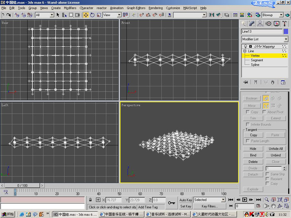Click the Key Filters button
Screen dimensions: 291x218
click(210, 206)
